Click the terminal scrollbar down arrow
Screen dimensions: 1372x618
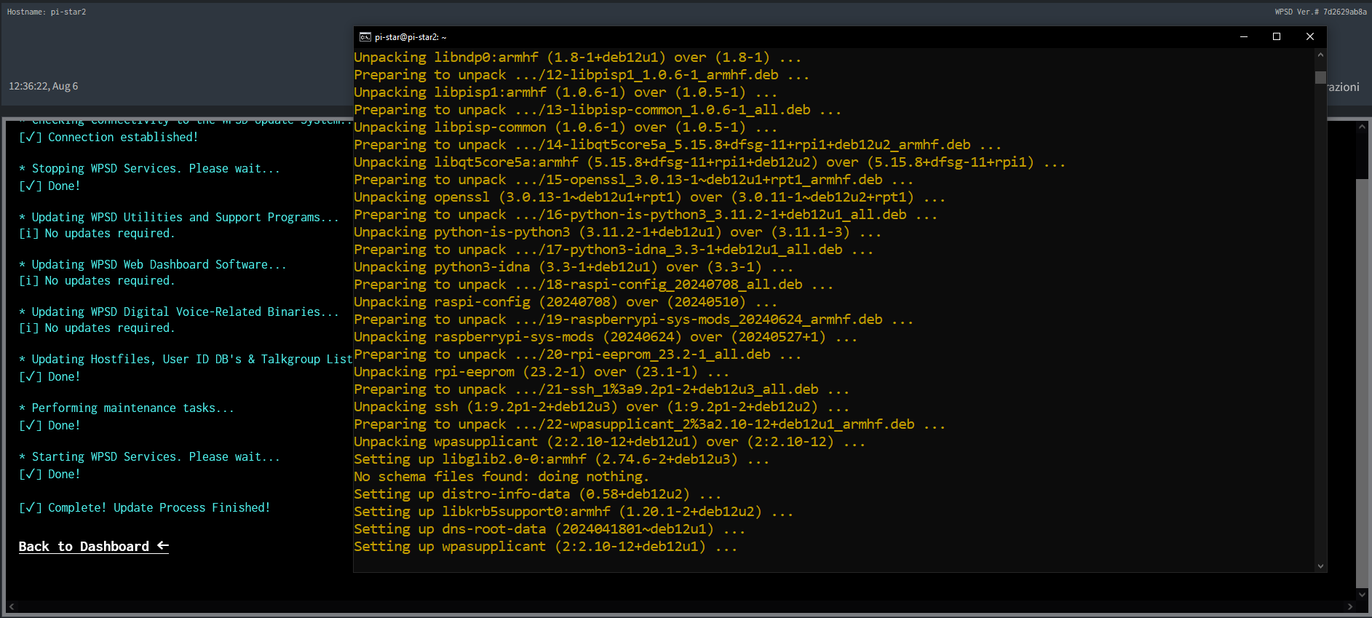[x=1320, y=566]
